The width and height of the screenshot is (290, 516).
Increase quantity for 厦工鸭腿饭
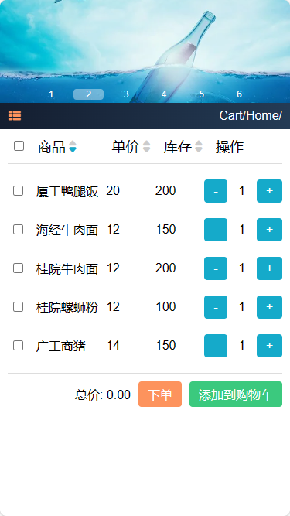point(269,191)
